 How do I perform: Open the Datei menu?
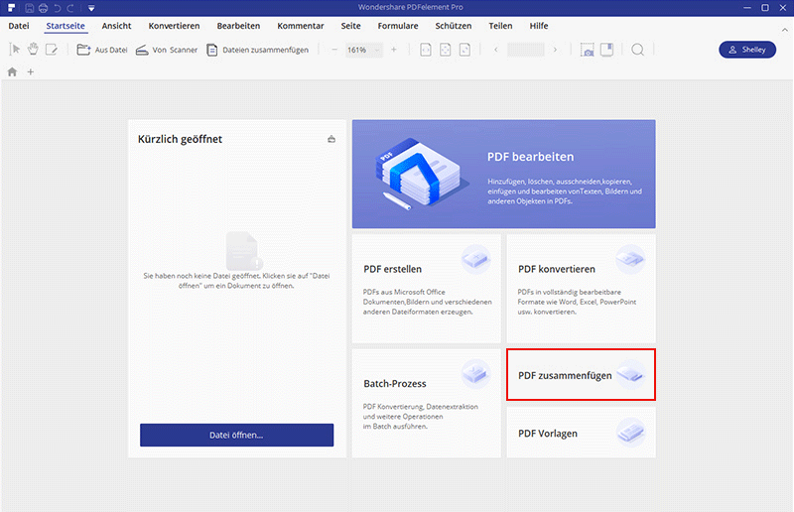pyautogui.click(x=19, y=26)
